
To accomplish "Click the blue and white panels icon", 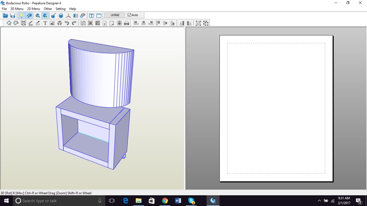I will tap(76, 16).
